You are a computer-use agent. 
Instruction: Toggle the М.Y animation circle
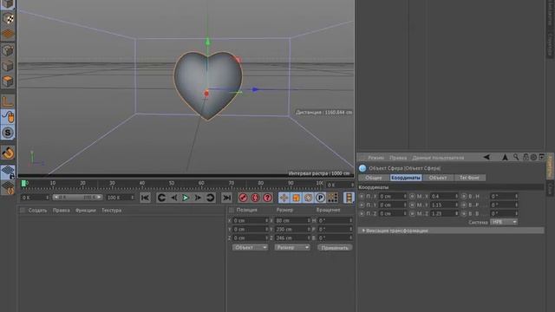tap(413, 205)
